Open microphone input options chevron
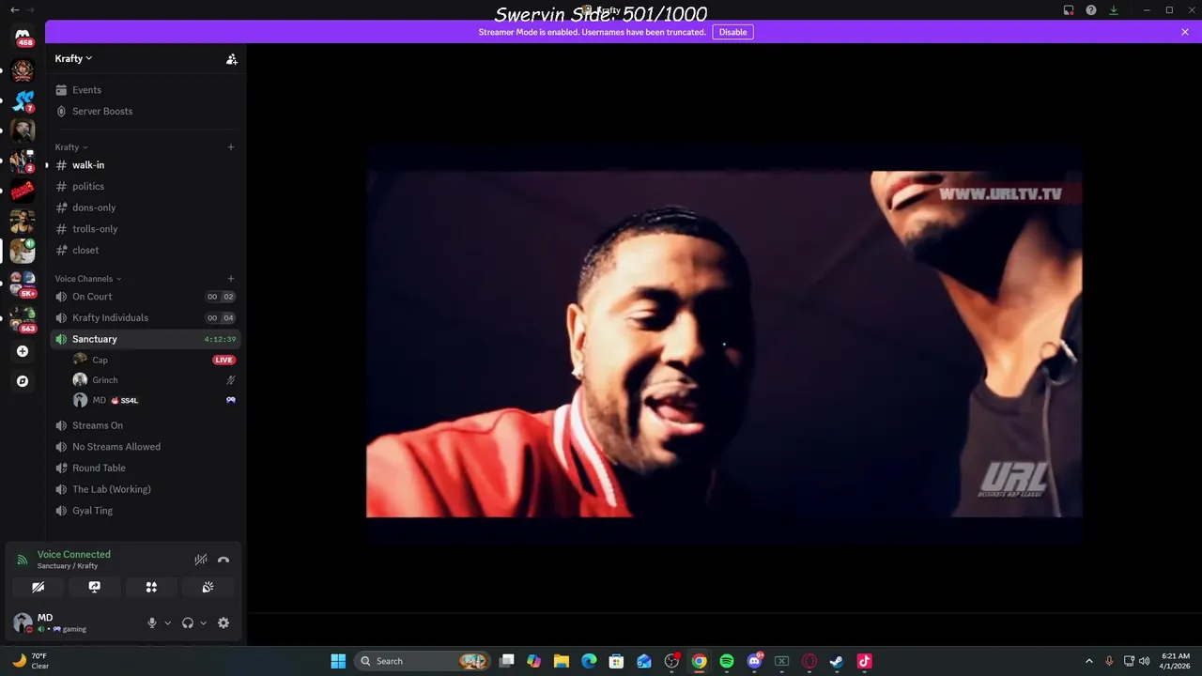 [x=168, y=622]
